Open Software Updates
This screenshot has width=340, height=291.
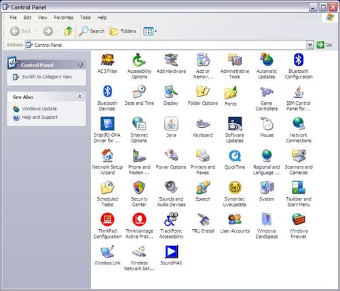tap(235, 130)
